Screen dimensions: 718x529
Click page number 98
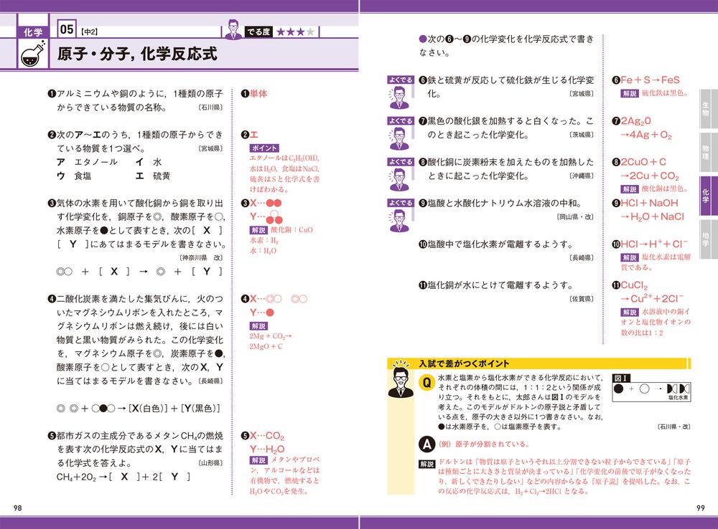[x=18, y=508]
